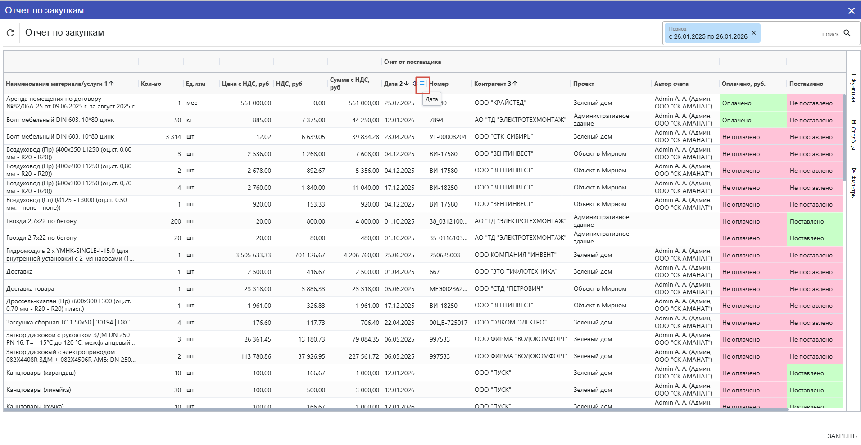Click the refresh report icon
Viewport: 861px width, 445px height.
(10, 33)
